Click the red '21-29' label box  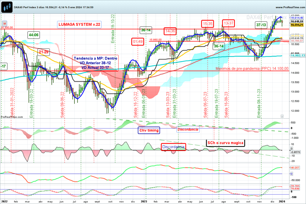44,52
